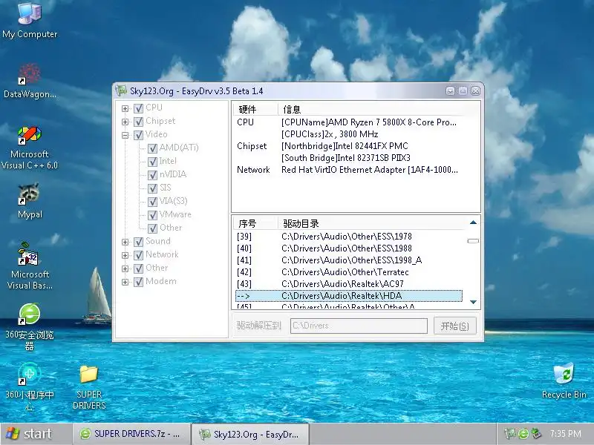
Task: Click the 信息 column header
Action: point(371,109)
